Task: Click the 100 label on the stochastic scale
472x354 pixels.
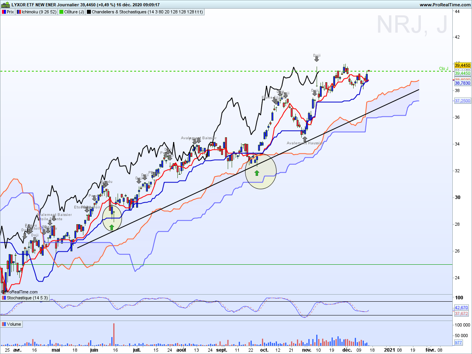Action: pyautogui.click(x=459, y=297)
